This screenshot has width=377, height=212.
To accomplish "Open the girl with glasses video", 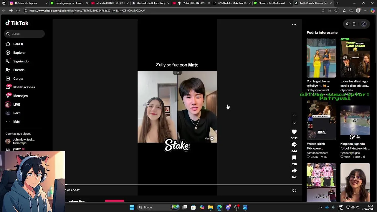I will 355,183.
